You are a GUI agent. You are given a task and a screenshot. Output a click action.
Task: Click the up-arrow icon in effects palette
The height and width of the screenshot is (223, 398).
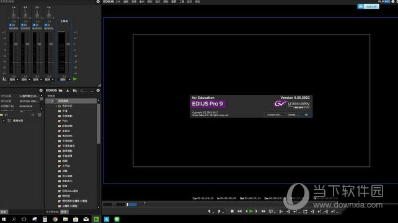tap(68, 90)
